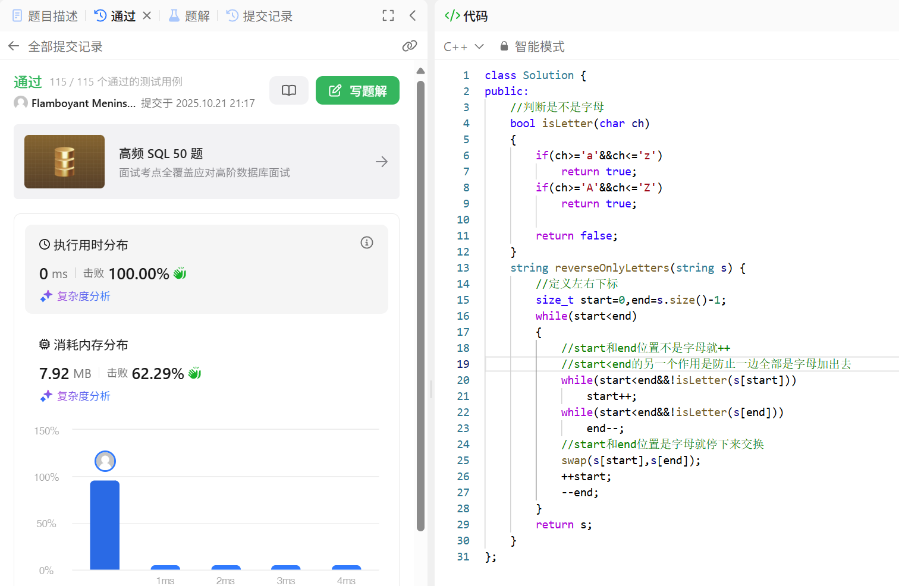Open the 高频 SQL 50 题 card
This screenshot has height=586, width=899.
[x=206, y=162]
